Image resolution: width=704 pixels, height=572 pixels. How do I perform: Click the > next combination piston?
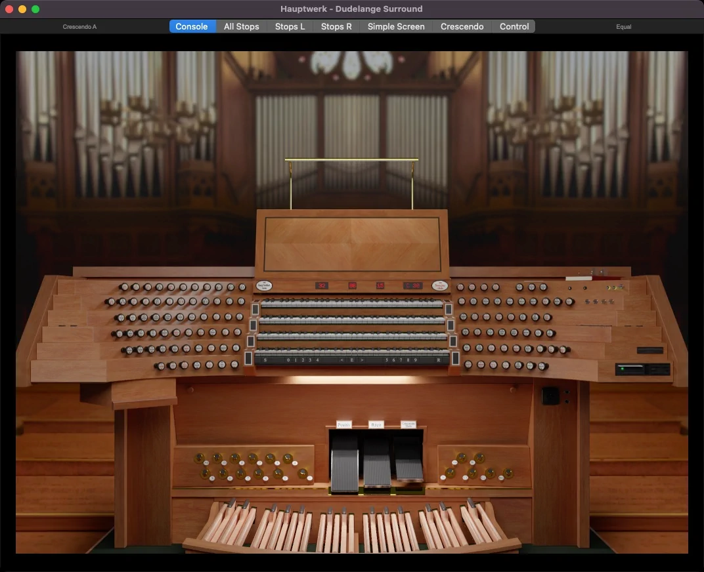361,360
